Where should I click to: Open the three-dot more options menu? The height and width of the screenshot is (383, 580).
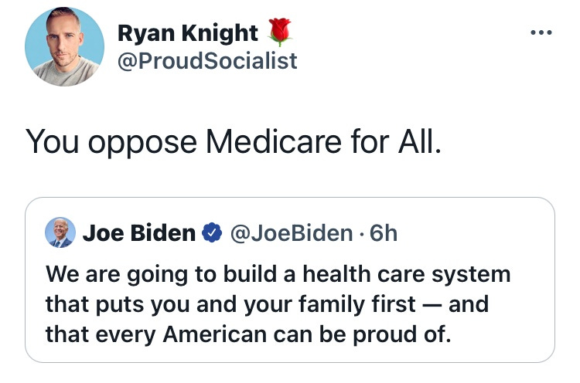tap(541, 32)
